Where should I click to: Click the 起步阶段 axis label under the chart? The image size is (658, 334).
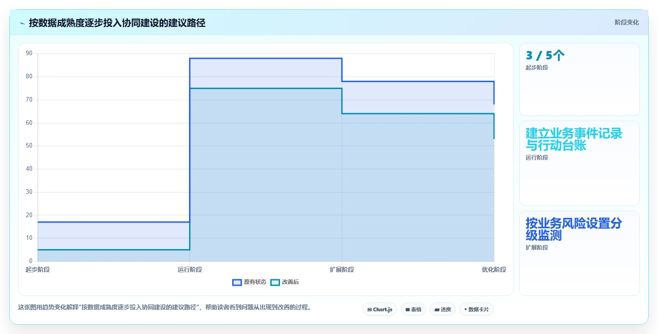coord(38,270)
